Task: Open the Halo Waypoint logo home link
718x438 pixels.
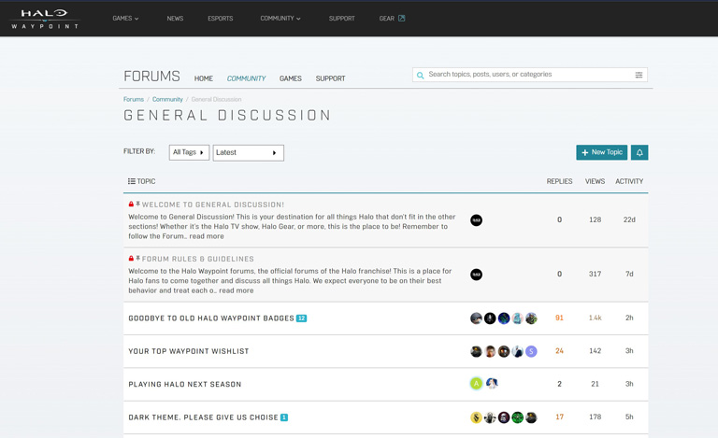Action: tap(45, 19)
